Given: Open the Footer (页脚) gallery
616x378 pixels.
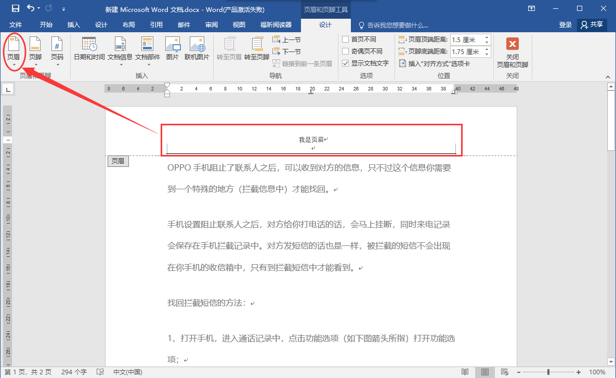Looking at the screenshot, I should (35, 51).
